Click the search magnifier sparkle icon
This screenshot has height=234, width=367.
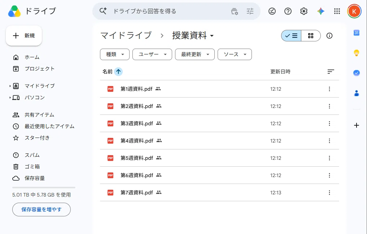(103, 11)
